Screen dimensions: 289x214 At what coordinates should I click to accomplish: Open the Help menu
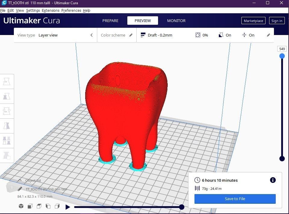click(x=87, y=10)
